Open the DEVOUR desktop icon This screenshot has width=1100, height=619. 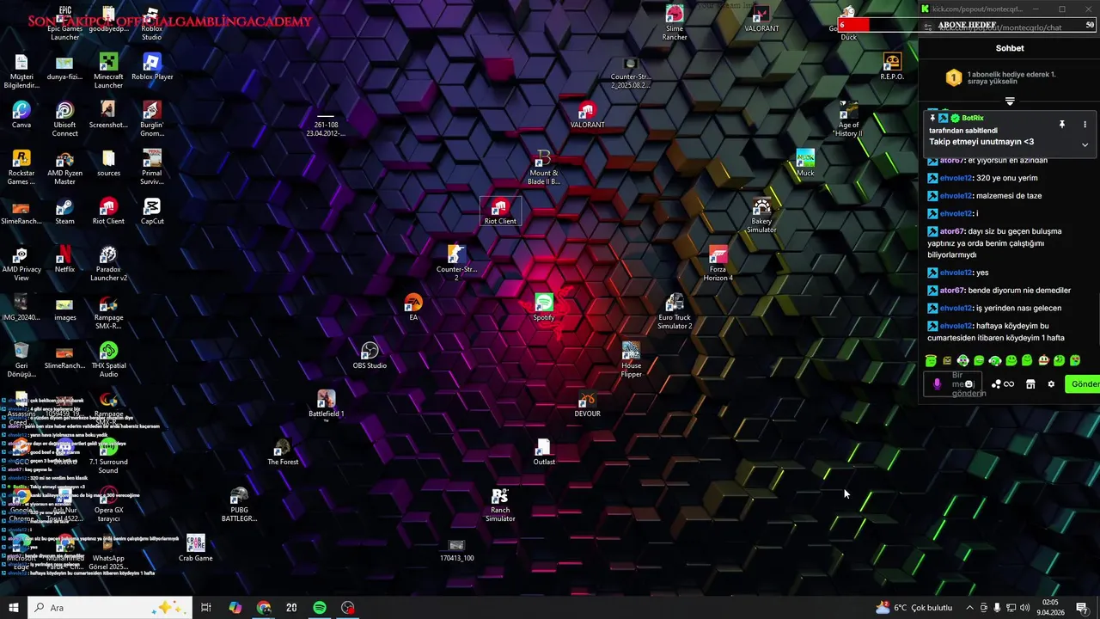point(588,404)
